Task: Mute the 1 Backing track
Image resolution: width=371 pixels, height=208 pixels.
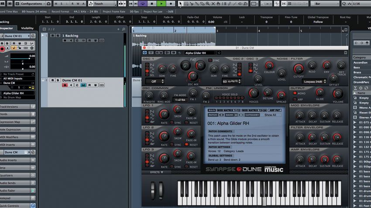Action: pyautogui.click(x=52, y=35)
